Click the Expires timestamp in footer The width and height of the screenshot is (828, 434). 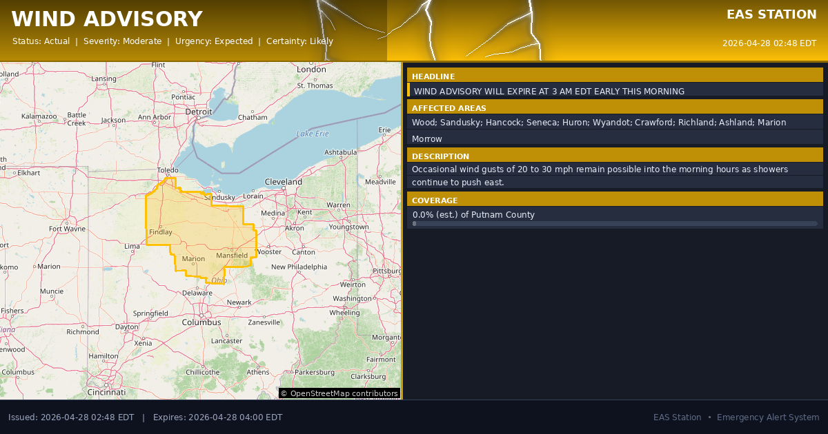pos(217,417)
